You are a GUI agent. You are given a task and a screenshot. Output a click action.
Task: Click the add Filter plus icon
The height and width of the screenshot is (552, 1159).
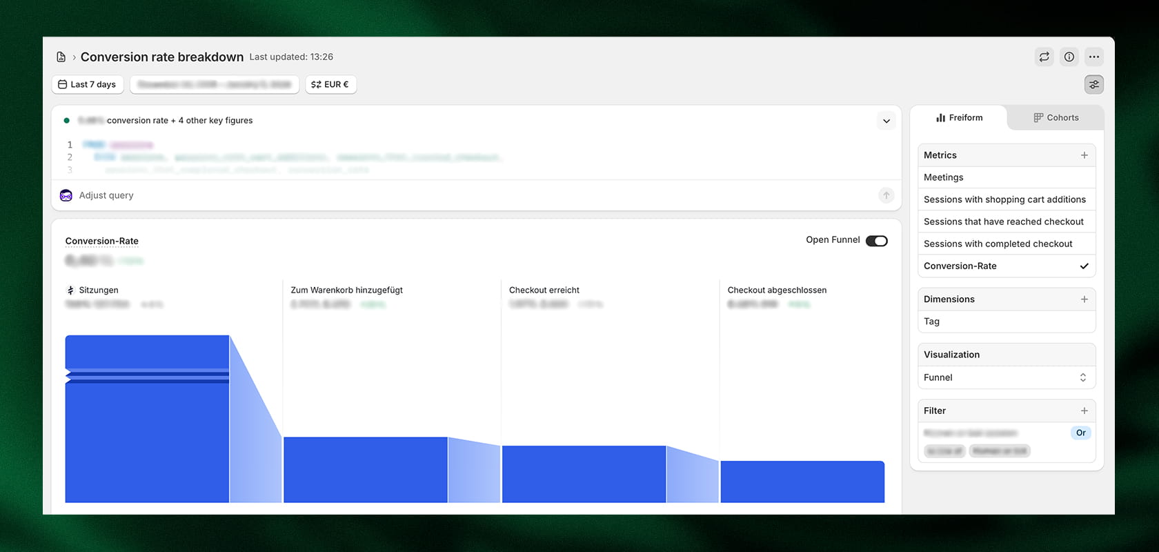[x=1084, y=411]
